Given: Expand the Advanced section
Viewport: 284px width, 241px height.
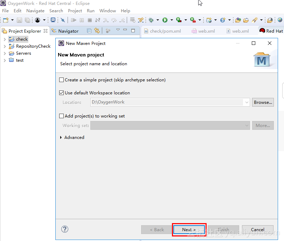Looking at the screenshot, I should point(61,138).
